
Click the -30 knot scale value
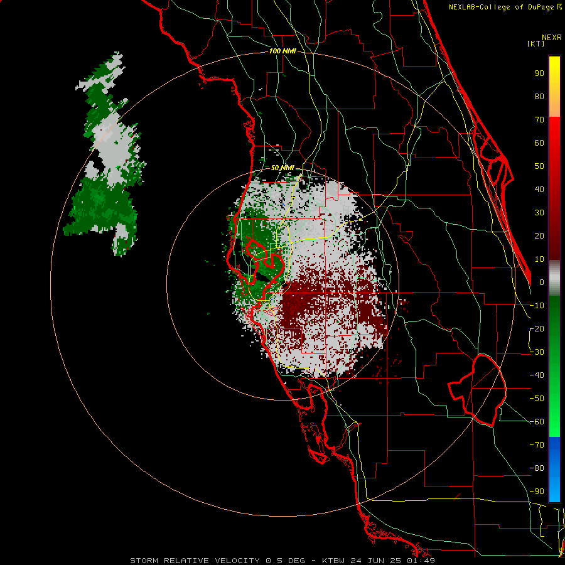click(x=537, y=352)
